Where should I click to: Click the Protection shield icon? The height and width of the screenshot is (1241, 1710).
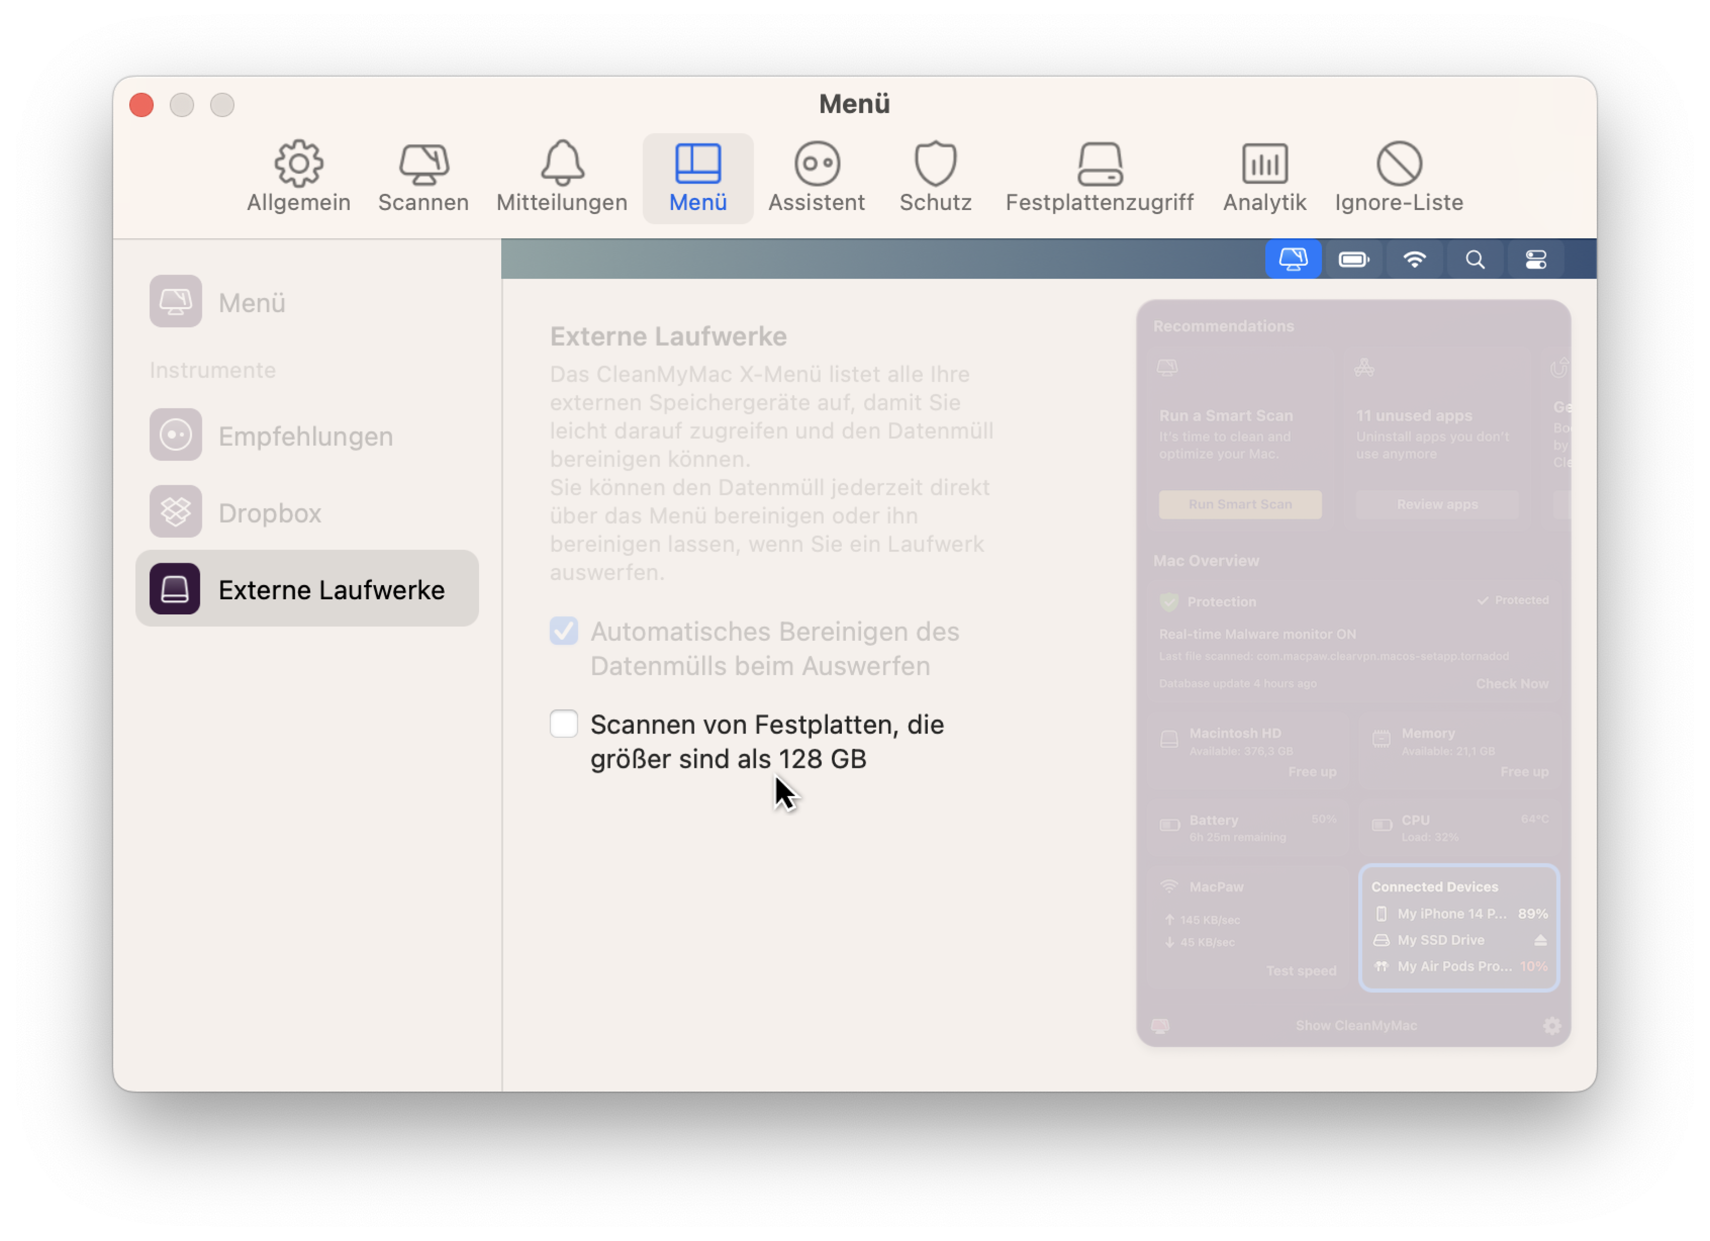pos(1168,601)
